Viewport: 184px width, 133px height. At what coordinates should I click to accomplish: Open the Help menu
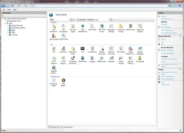coord(15,10)
